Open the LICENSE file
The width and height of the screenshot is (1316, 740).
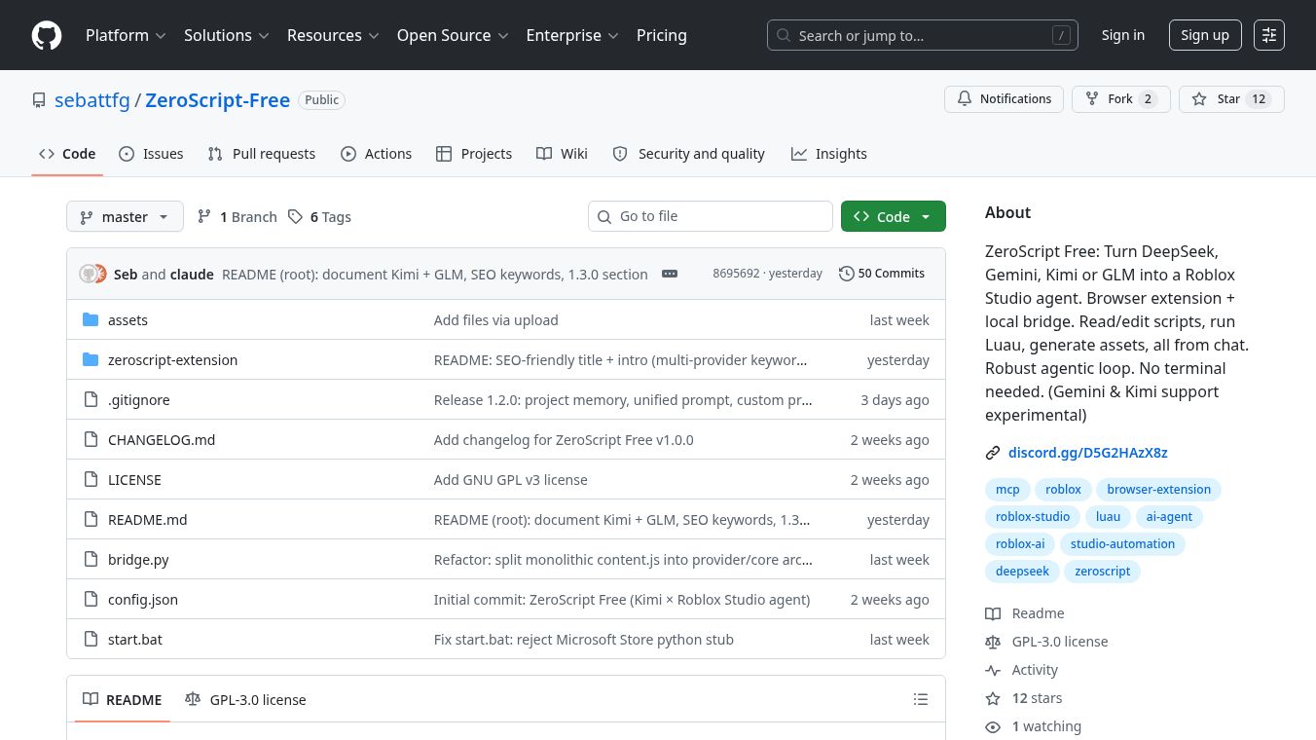134,480
